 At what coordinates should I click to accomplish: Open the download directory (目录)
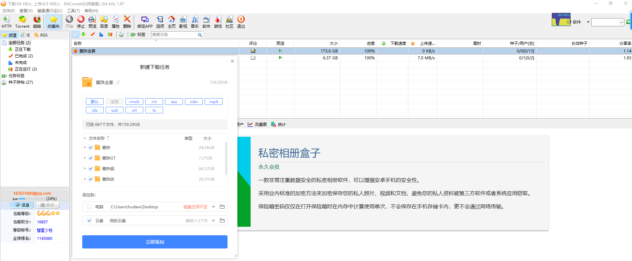[104, 22]
